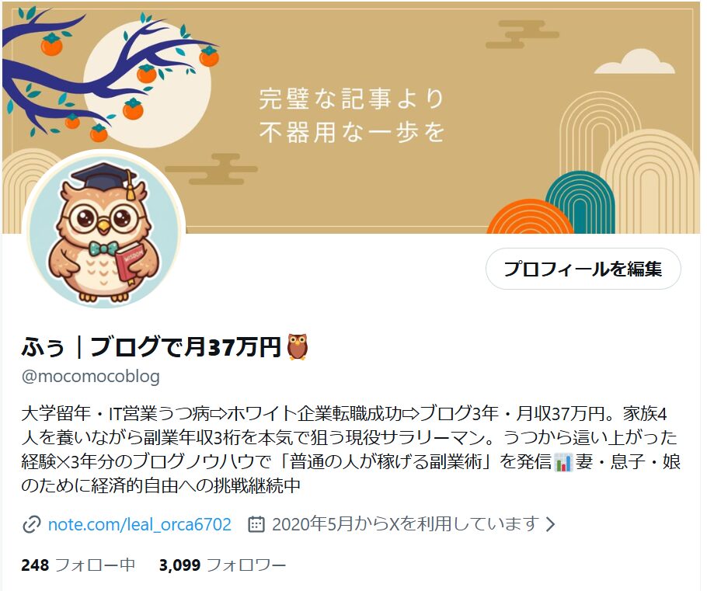Click the @mocomocoblog username handle
The image size is (707, 591).
pyautogui.click(x=91, y=376)
